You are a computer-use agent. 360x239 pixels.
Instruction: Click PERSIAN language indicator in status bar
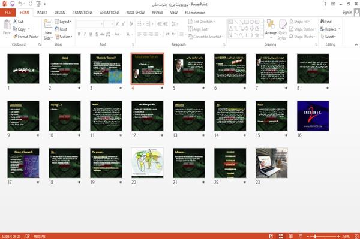40,236
